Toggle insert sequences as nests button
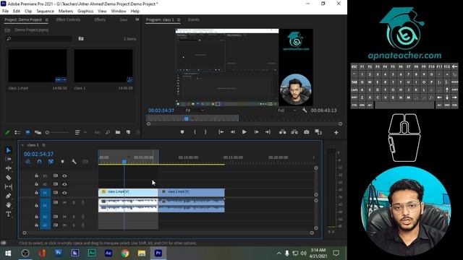 (28, 162)
